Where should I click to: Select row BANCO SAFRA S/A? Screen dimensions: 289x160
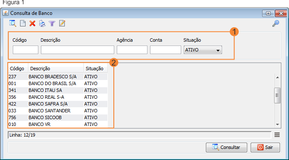58,104
